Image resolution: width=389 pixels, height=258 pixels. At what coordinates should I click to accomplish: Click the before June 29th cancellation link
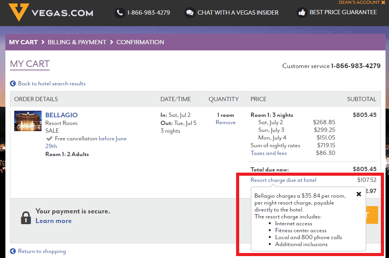coord(112,138)
